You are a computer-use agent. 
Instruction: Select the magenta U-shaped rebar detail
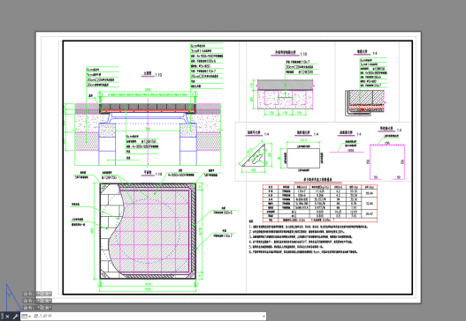coord(387,162)
